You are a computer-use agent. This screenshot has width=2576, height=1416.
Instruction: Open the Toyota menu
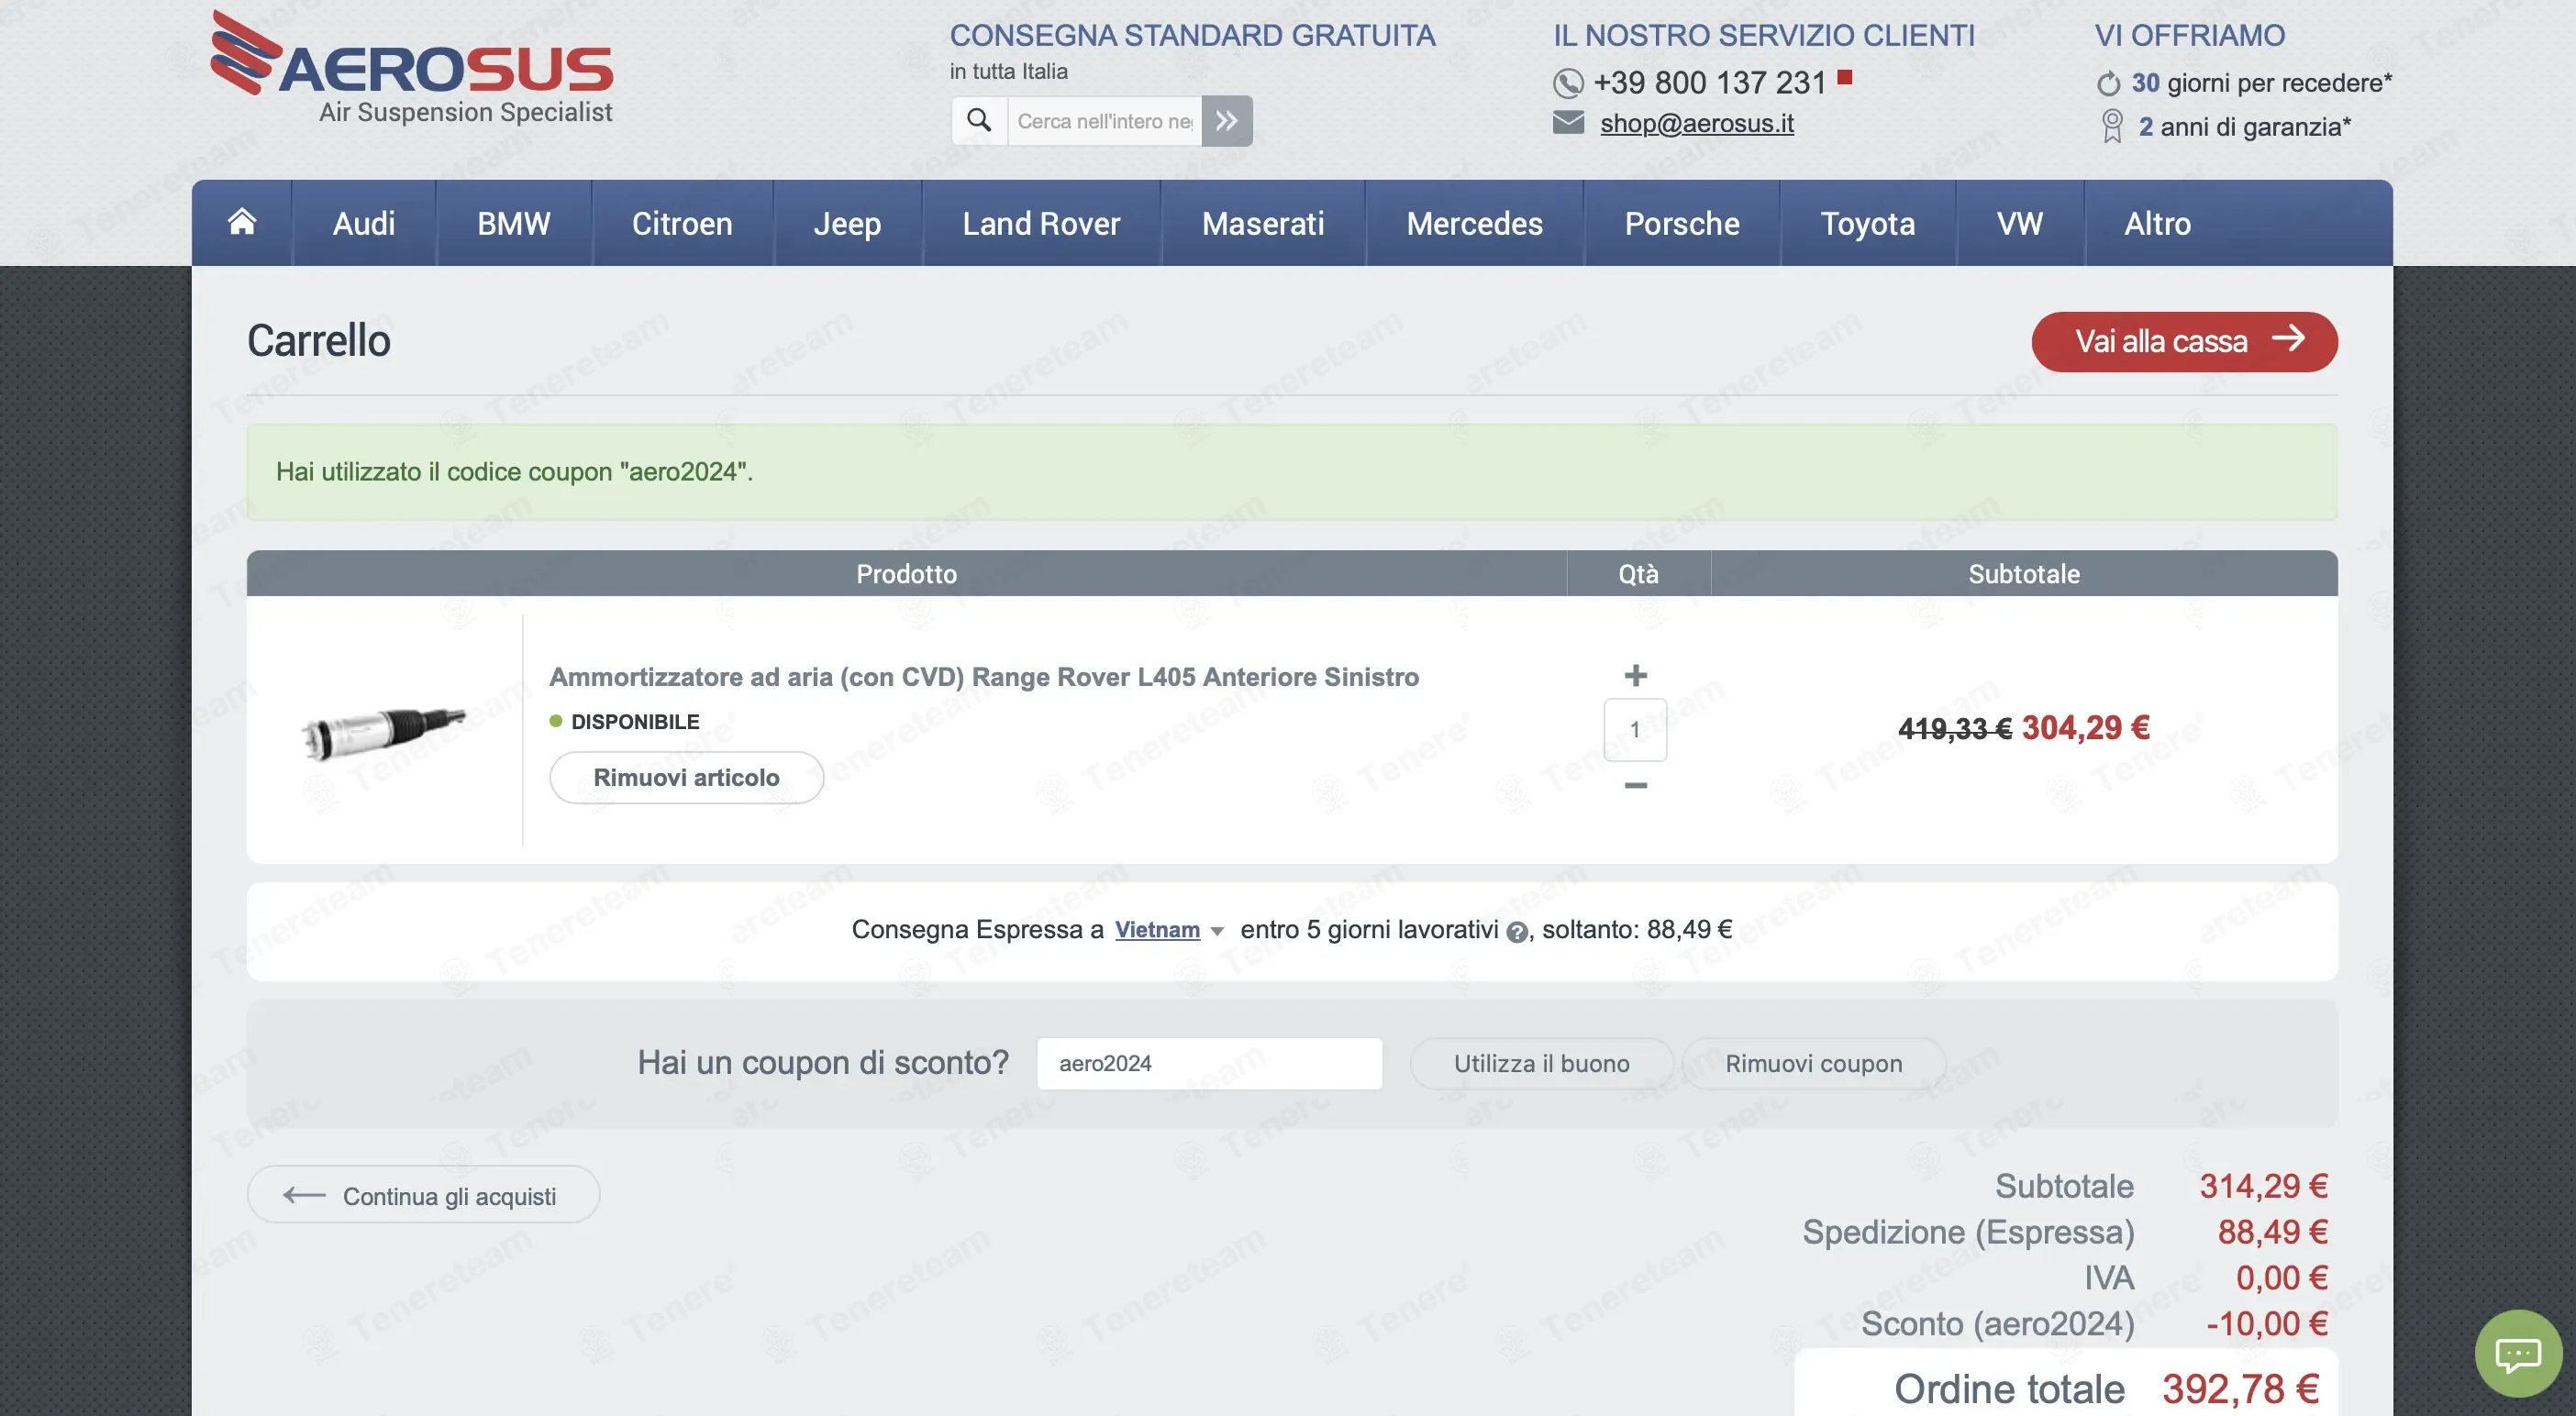(1868, 223)
